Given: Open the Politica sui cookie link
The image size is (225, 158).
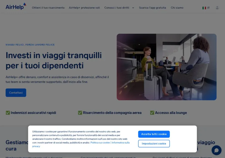Looking at the screenshot, I should pyautogui.click(x=100, y=143).
